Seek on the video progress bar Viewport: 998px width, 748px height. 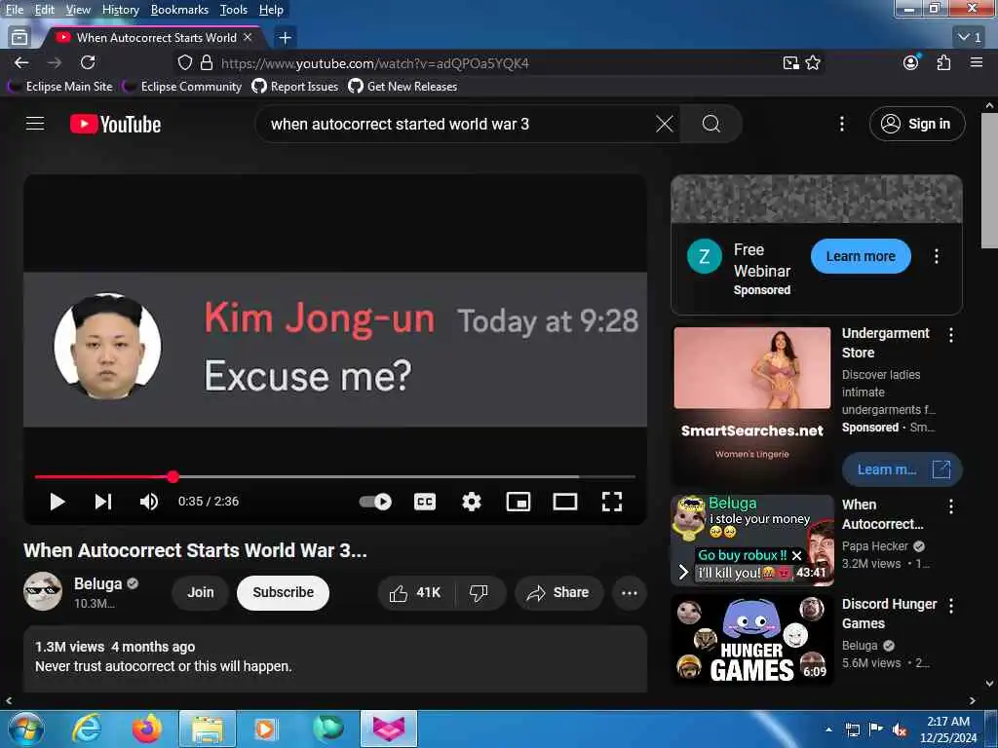pos(335,476)
